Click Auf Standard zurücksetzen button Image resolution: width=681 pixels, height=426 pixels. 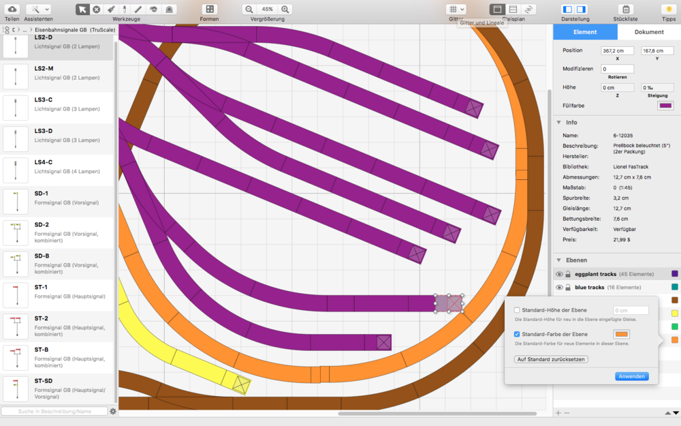(551, 359)
